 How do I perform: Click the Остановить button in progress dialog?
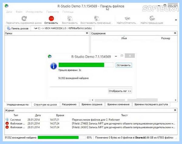pos(124,65)
